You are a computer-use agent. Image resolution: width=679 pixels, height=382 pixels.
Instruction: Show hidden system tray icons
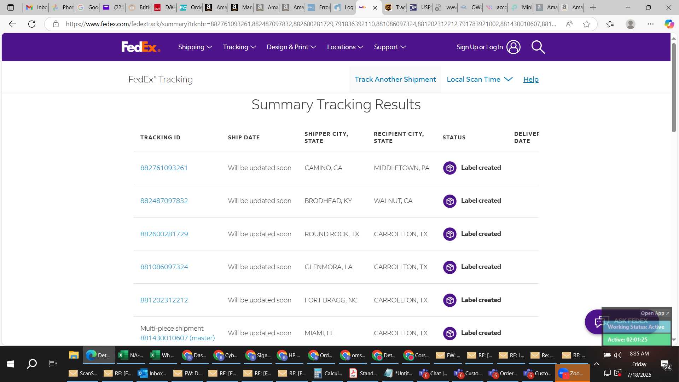tap(596, 364)
